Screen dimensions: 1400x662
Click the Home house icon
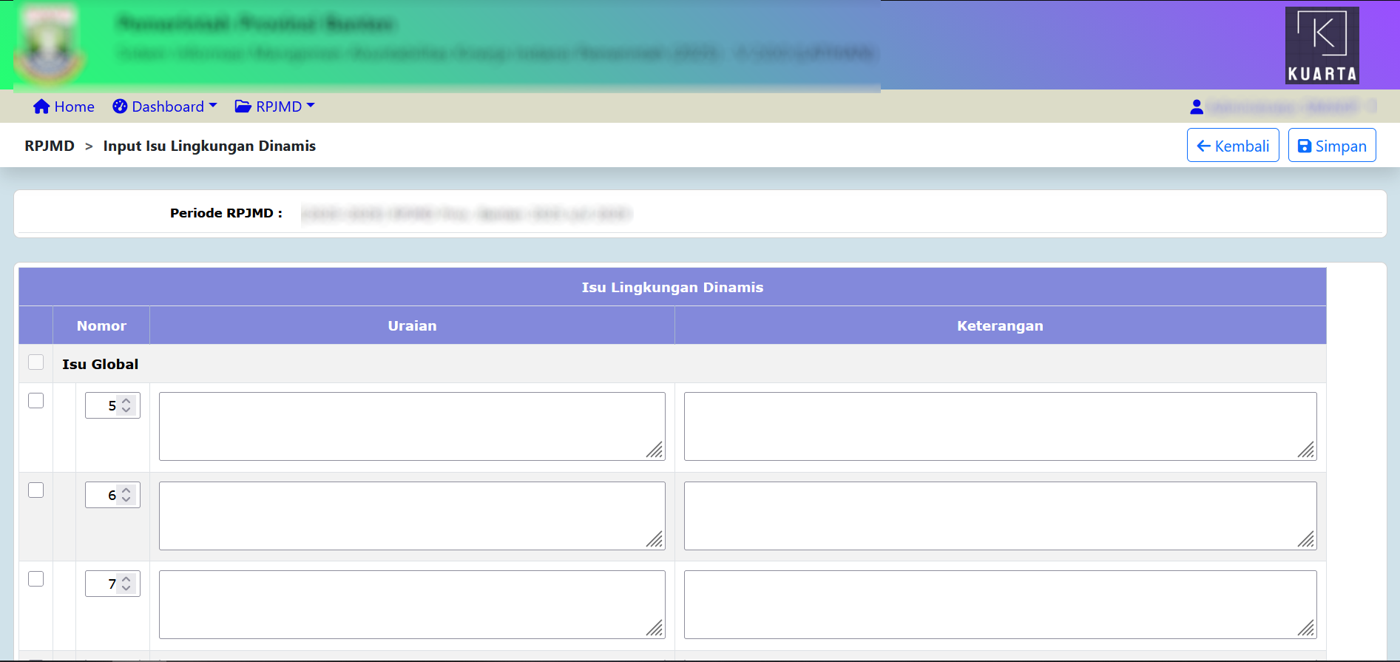coord(41,107)
